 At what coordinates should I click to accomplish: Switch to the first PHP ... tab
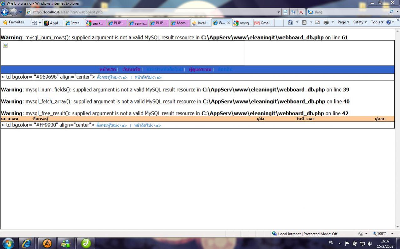117,23
